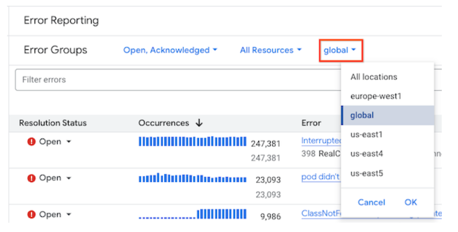Screen dimensions: 458x232
Task: Select the global location option
Action: pos(387,115)
